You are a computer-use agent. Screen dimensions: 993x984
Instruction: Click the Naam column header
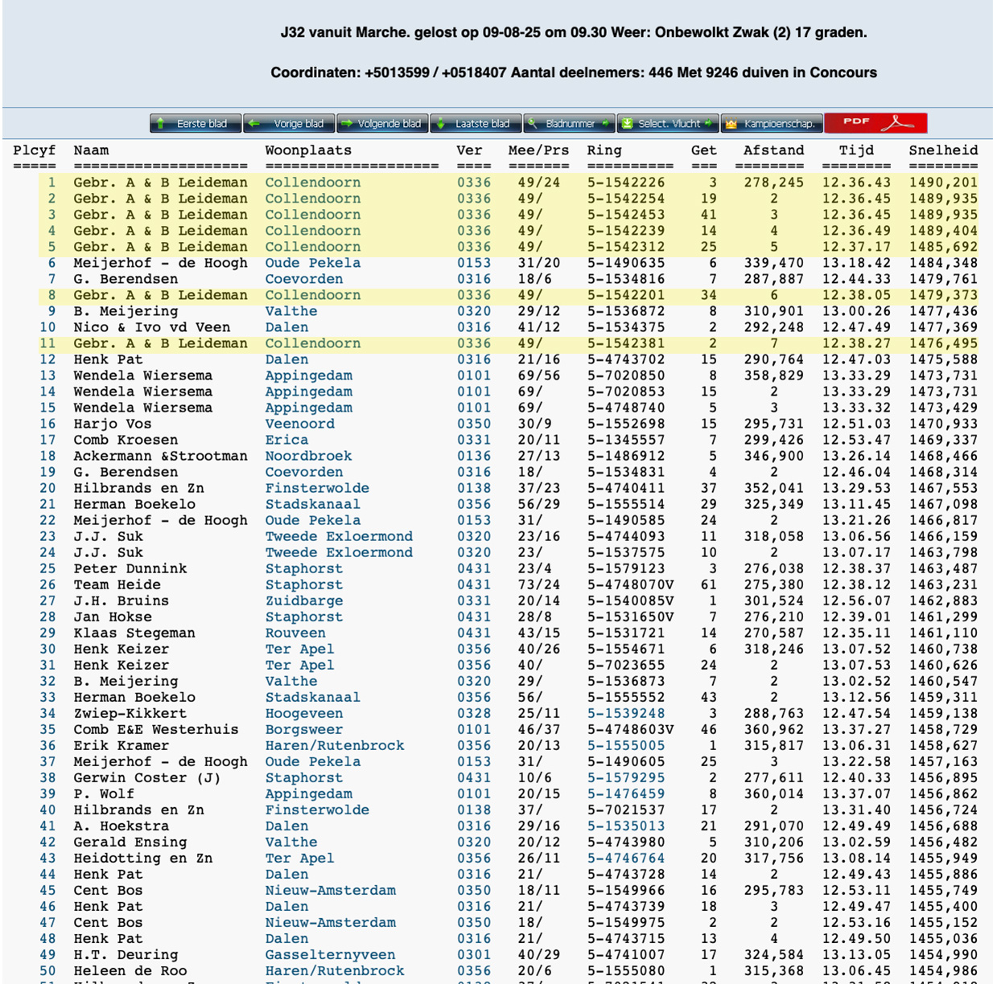tap(91, 150)
